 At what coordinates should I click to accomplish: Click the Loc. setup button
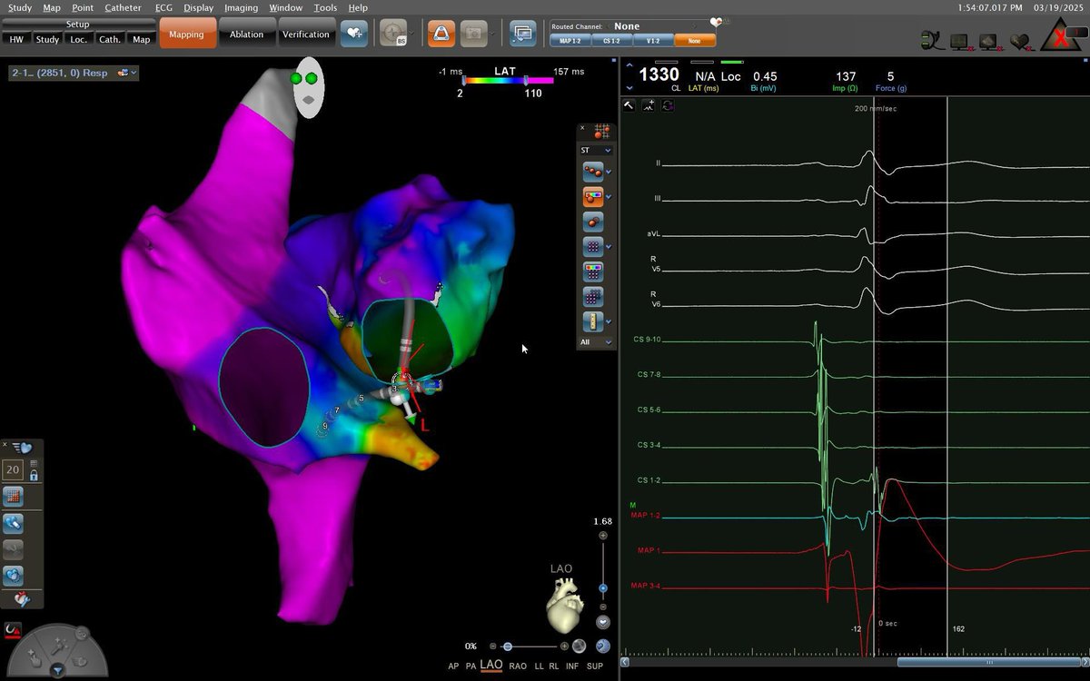point(79,39)
